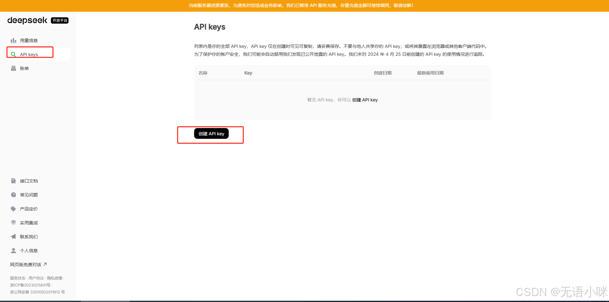The image size is (609, 302).
Task: Click the 联系我们 megaphone icon
Action: coord(13,237)
